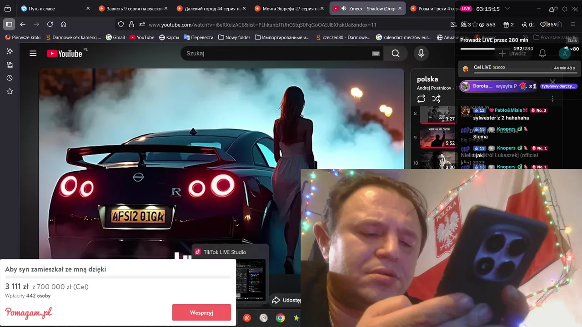The width and height of the screenshot is (582, 327).
Task: Open Google Chrome from the taskbar
Action: [281, 318]
